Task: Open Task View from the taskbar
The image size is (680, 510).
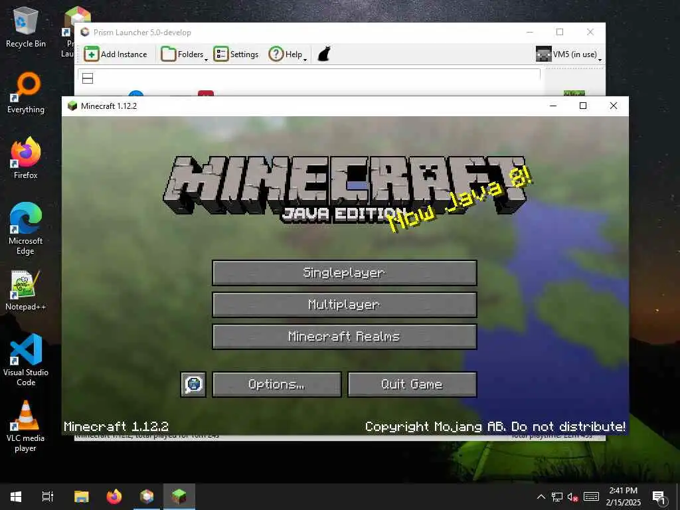Action: click(x=48, y=497)
